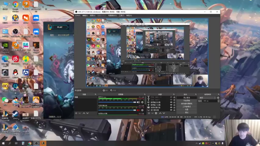
Task: Select the GeForce Experience desktop icon
Action: tap(5, 48)
